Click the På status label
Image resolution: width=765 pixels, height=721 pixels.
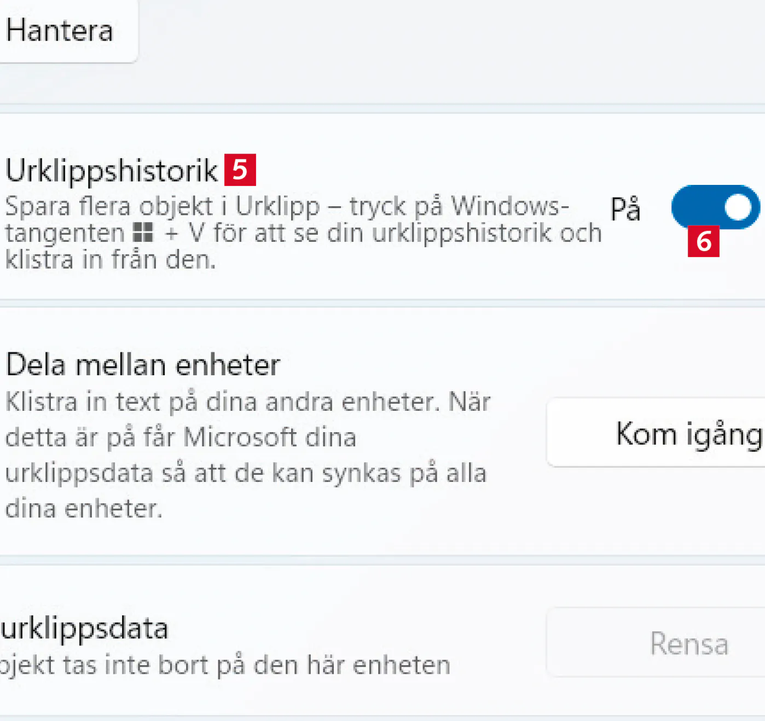coord(625,208)
